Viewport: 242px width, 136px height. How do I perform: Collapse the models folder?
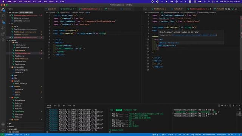(10, 87)
